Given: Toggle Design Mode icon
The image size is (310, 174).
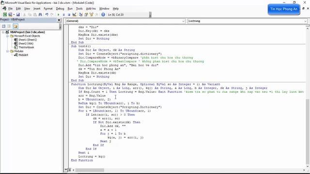Looking at the screenshot, I should (74, 14).
